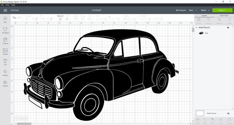This screenshot has height=125, width=234.
Task: Open the Linetype dropdown
Action: click(29, 19)
